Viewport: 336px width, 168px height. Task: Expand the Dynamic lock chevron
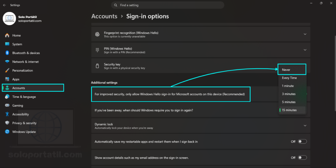[305, 126]
